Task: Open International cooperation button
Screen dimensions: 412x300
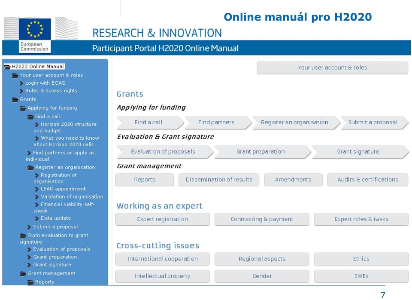Action: tap(162, 259)
